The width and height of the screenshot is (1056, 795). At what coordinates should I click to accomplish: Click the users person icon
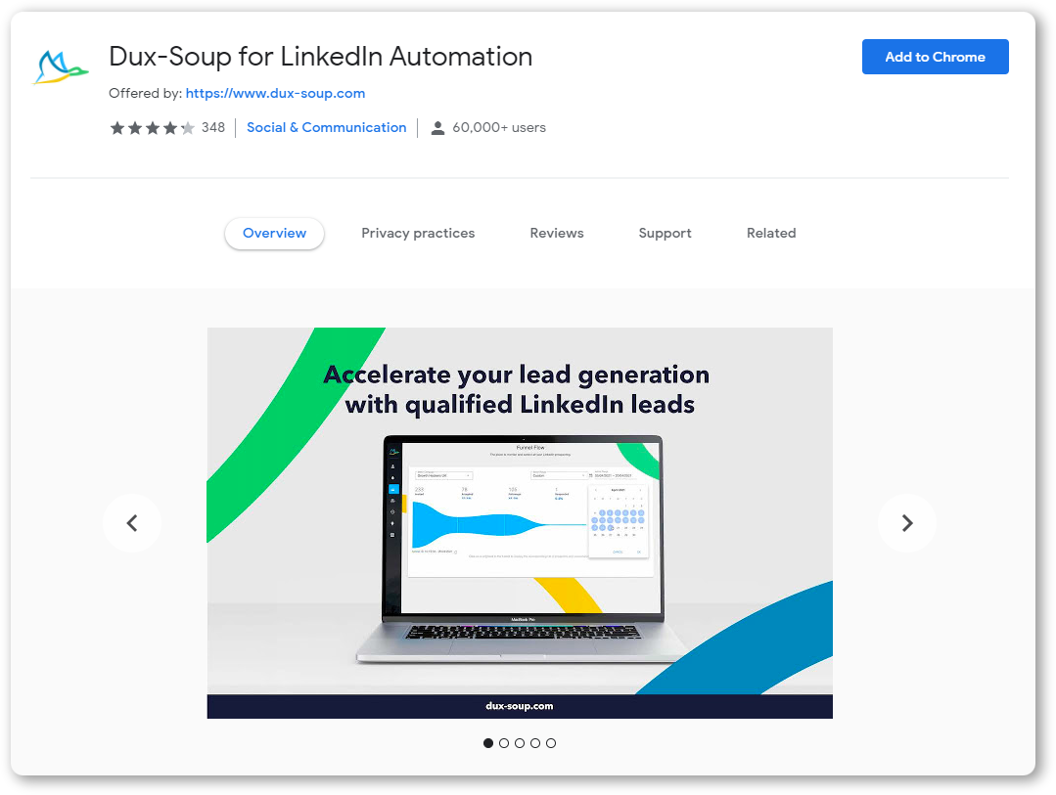pyautogui.click(x=437, y=128)
